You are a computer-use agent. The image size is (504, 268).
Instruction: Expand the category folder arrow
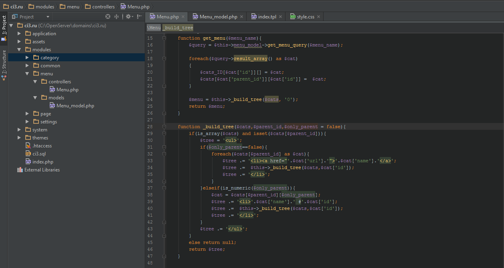coord(27,58)
